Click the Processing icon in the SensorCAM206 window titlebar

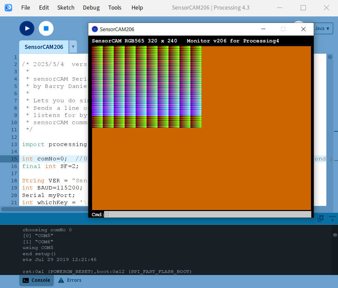[94, 29]
